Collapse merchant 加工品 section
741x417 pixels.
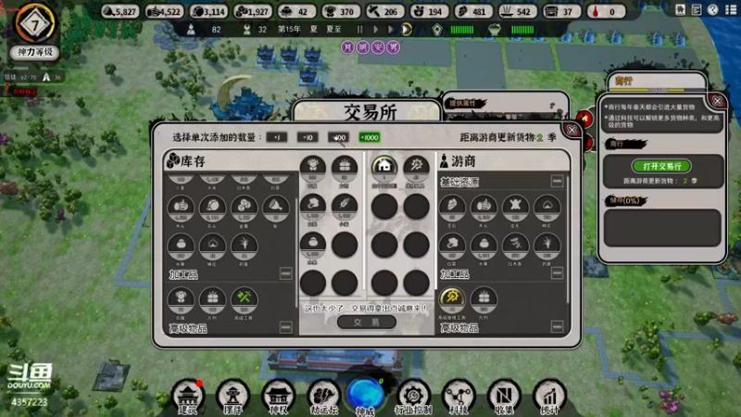tap(558, 272)
